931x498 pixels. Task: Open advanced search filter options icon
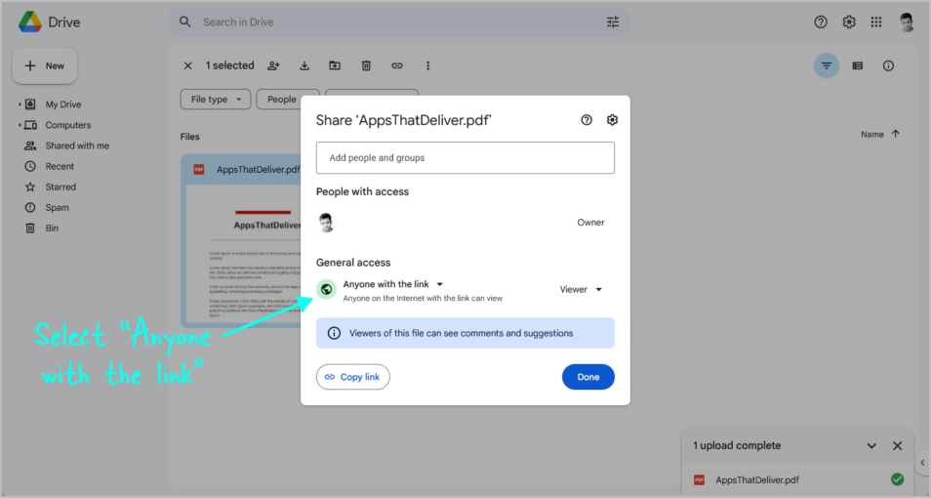click(x=613, y=22)
